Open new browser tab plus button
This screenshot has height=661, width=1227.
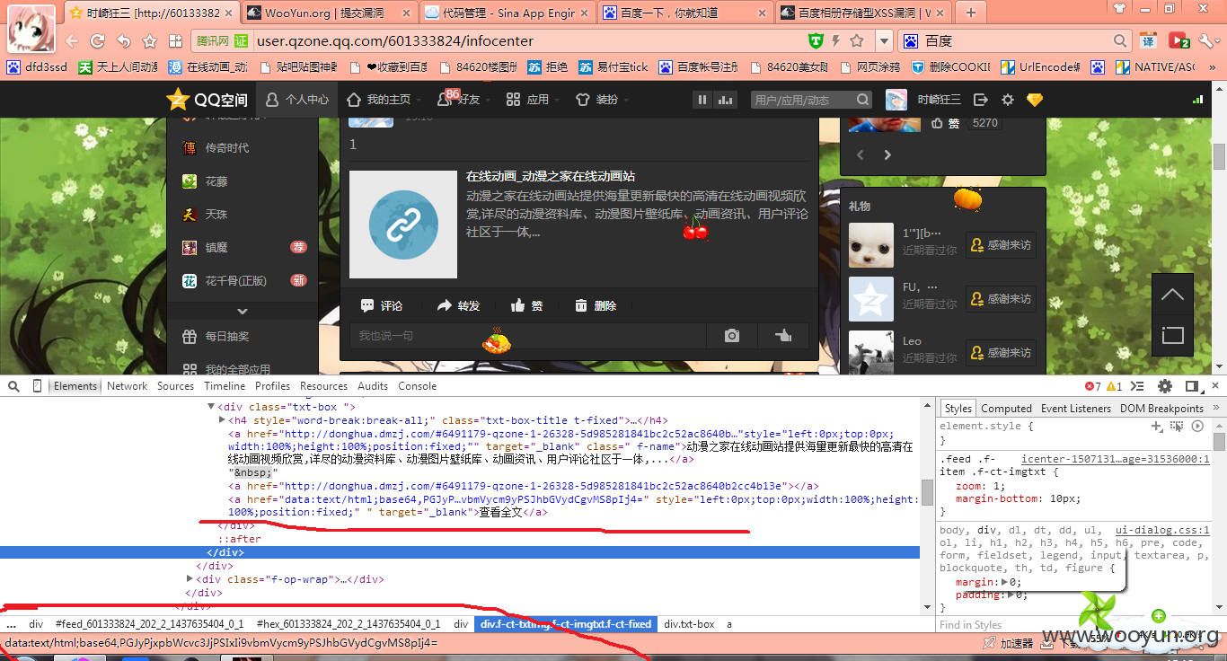pos(972,13)
